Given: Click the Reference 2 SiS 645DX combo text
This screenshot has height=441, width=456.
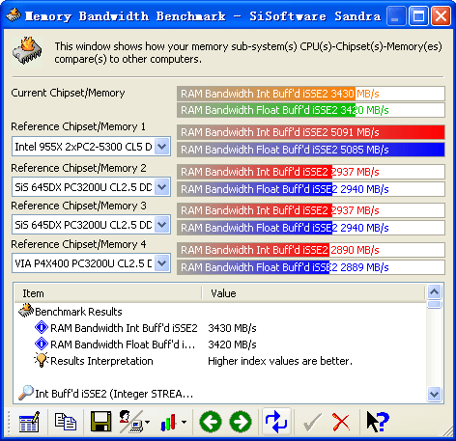Looking at the screenshot, I should tap(83, 187).
